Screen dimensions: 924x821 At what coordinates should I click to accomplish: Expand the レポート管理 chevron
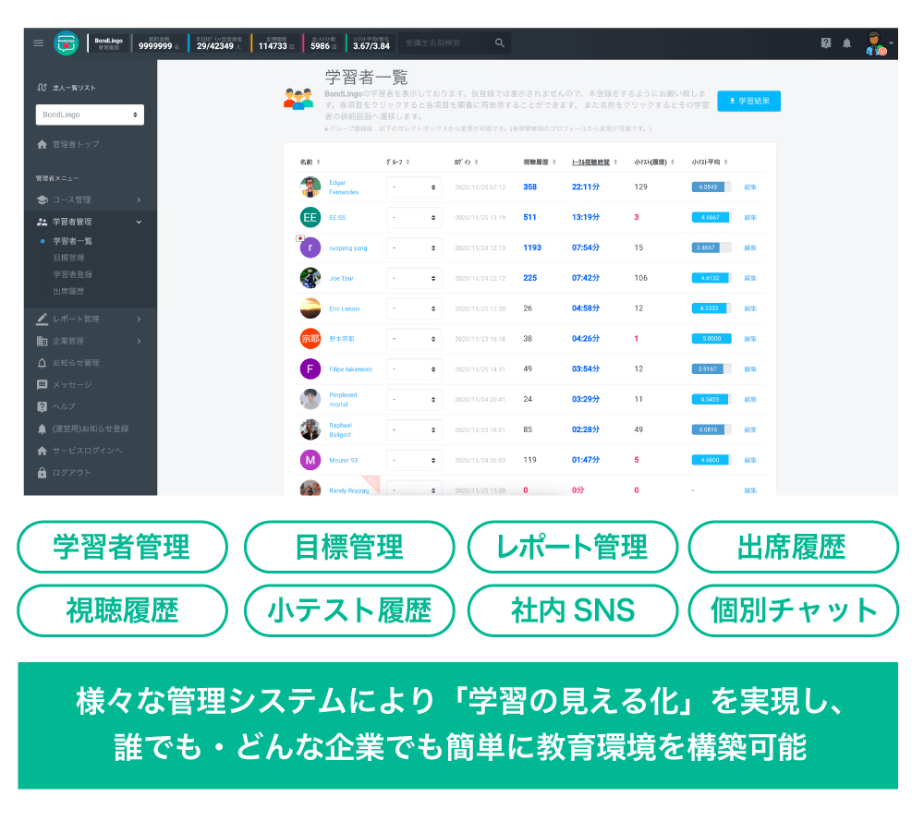point(140,319)
